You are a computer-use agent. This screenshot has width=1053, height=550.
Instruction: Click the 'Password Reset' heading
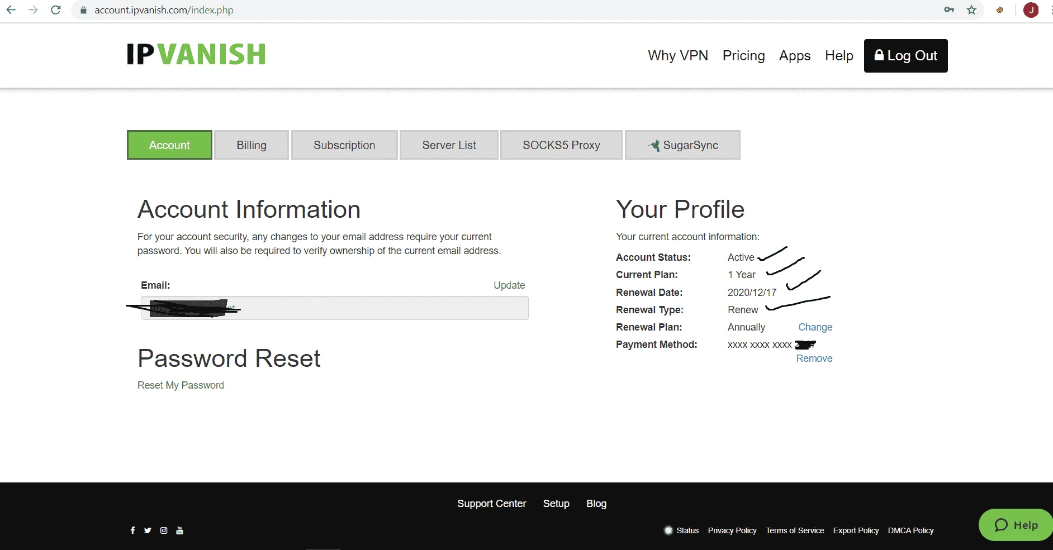pyautogui.click(x=229, y=358)
